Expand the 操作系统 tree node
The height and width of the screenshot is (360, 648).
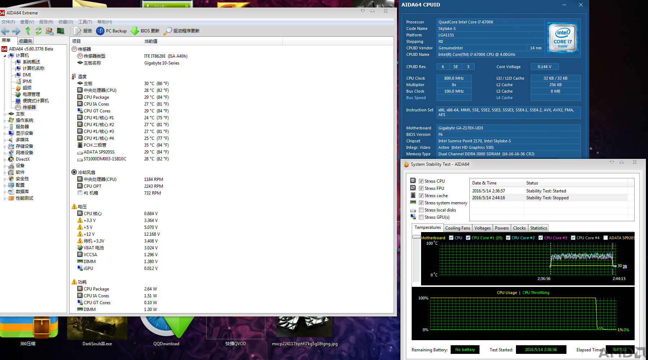(x=5, y=121)
